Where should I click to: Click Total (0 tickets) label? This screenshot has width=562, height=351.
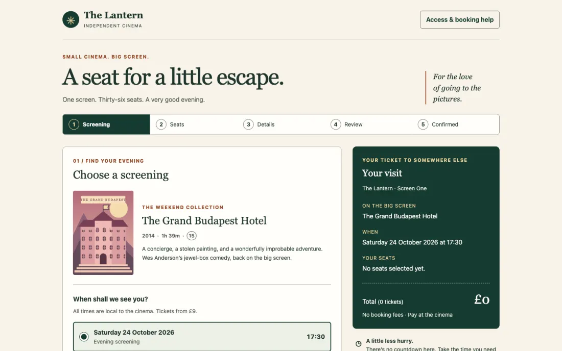point(383,302)
